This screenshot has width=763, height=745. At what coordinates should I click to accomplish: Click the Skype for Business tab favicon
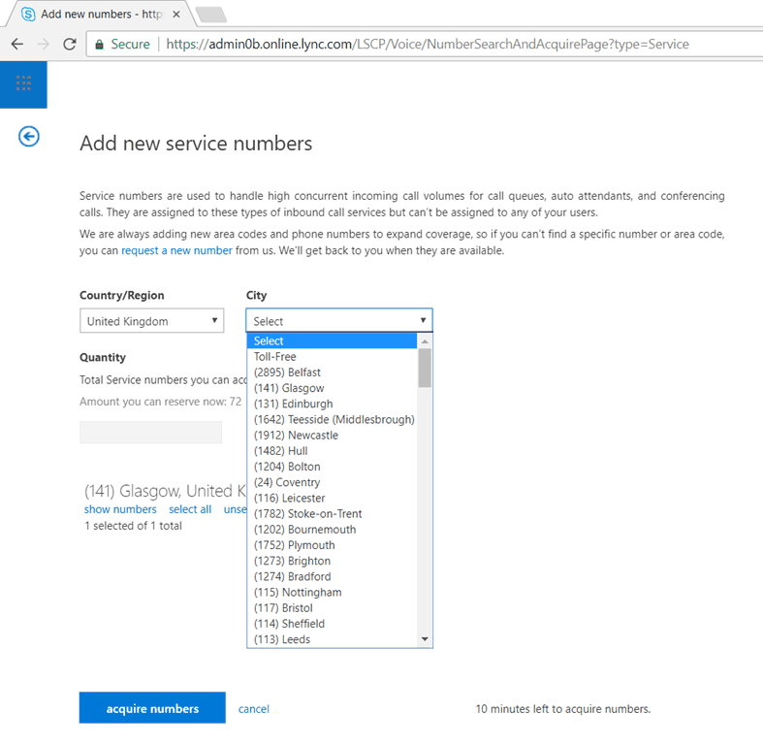(x=28, y=15)
